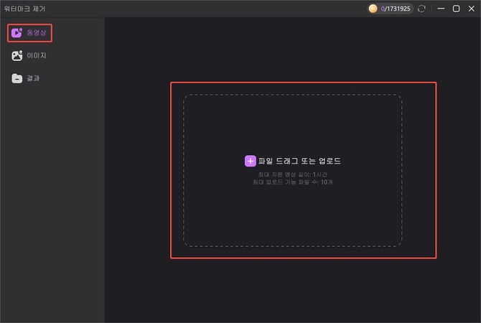Click the 워터마크 제거 window title
This screenshot has width=481, height=323.
26,9
